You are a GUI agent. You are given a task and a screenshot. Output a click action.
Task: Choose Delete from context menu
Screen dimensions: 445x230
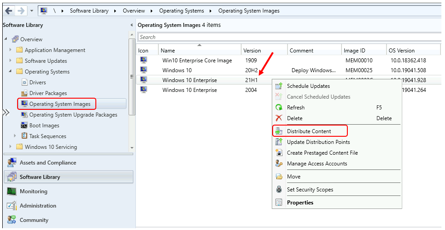coord(337,118)
